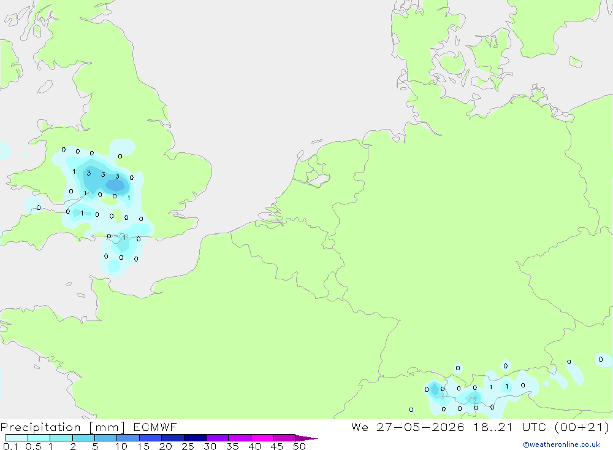The width and height of the screenshot is (613, 450).
Task: Select the 30–35 mm violet legend swatch
Action: (x=218, y=438)
